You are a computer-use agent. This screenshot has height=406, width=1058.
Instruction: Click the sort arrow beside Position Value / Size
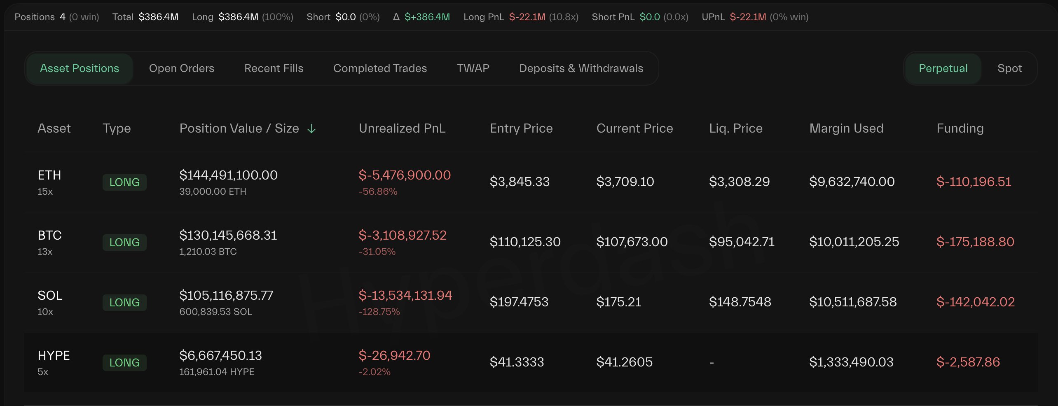coord(311,129)
